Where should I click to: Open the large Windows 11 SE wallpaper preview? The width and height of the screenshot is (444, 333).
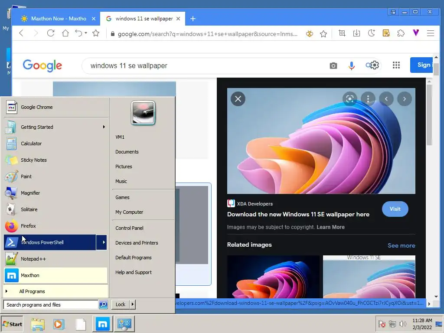tap(321, 141)
